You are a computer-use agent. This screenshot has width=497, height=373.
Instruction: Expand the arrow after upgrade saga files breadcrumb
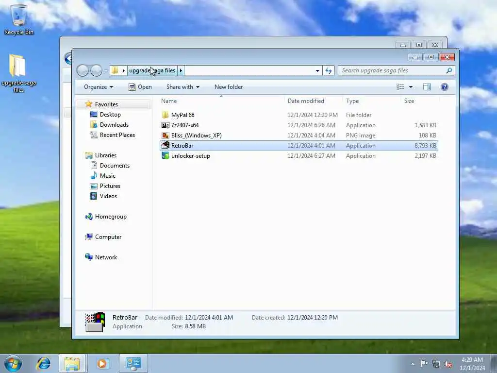(x=181, y=70)
